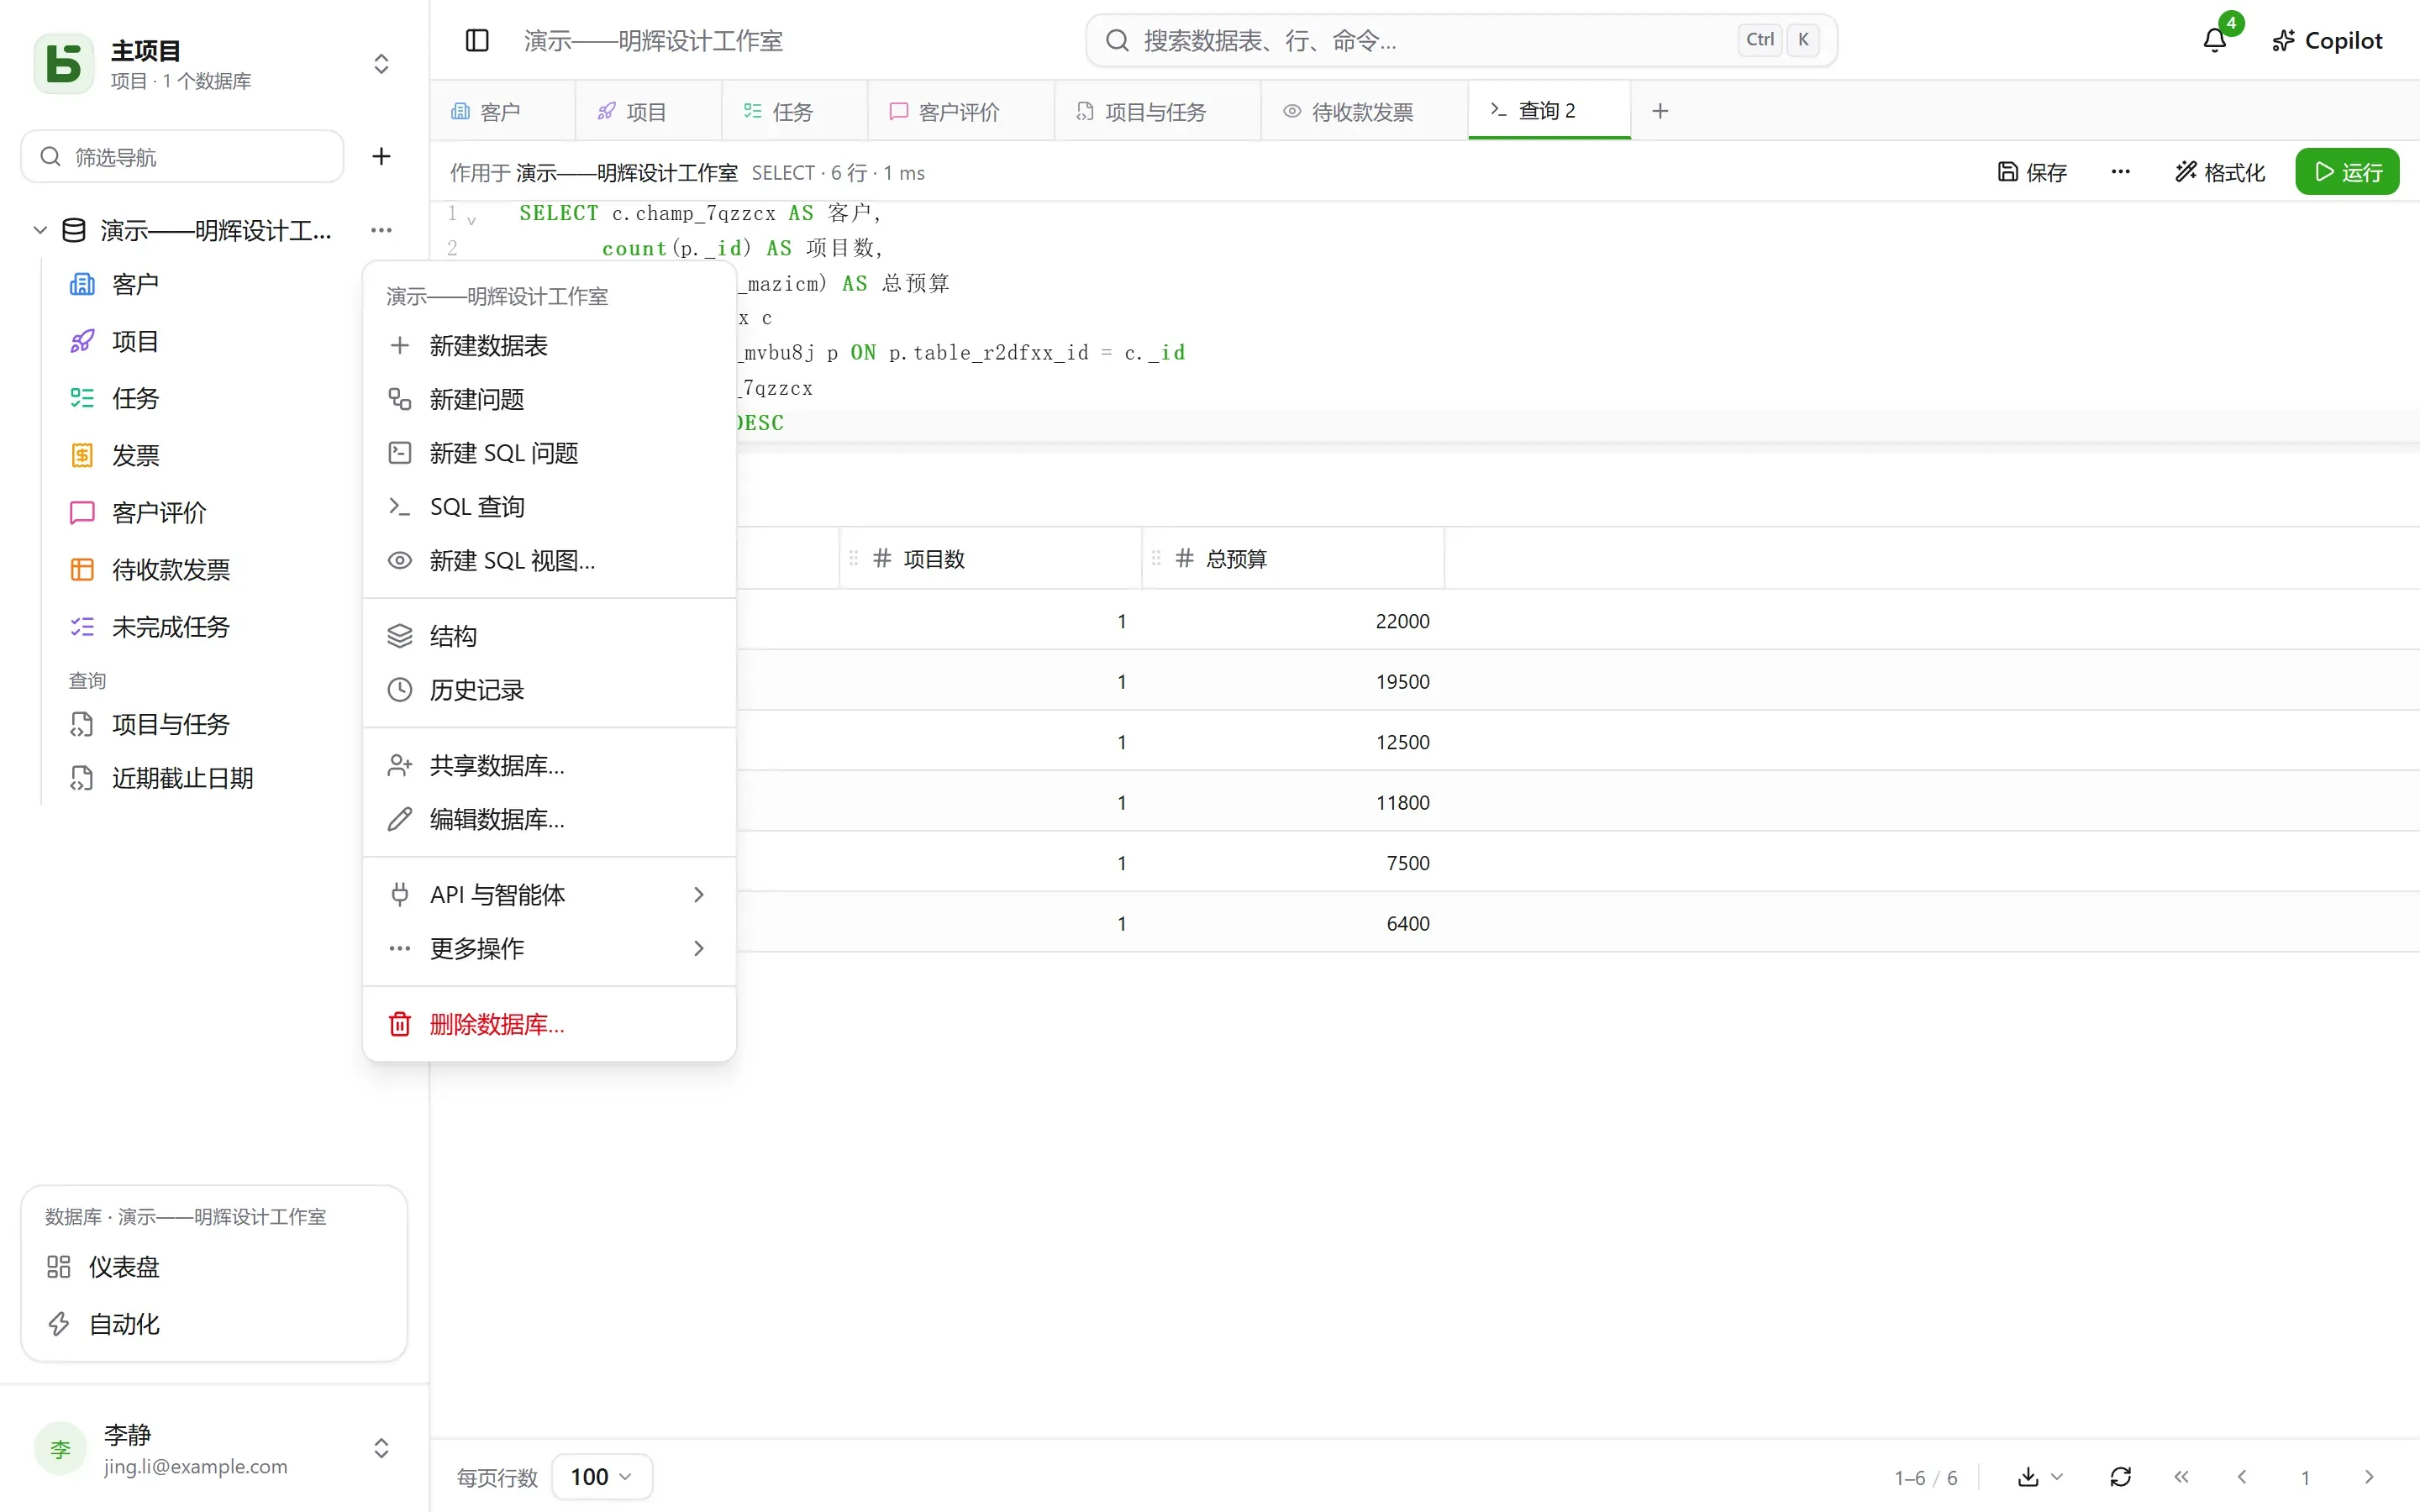Viewport: 2420px width, 1512px height.
Task: Go to the first results page
Action: (2181, 1477)
